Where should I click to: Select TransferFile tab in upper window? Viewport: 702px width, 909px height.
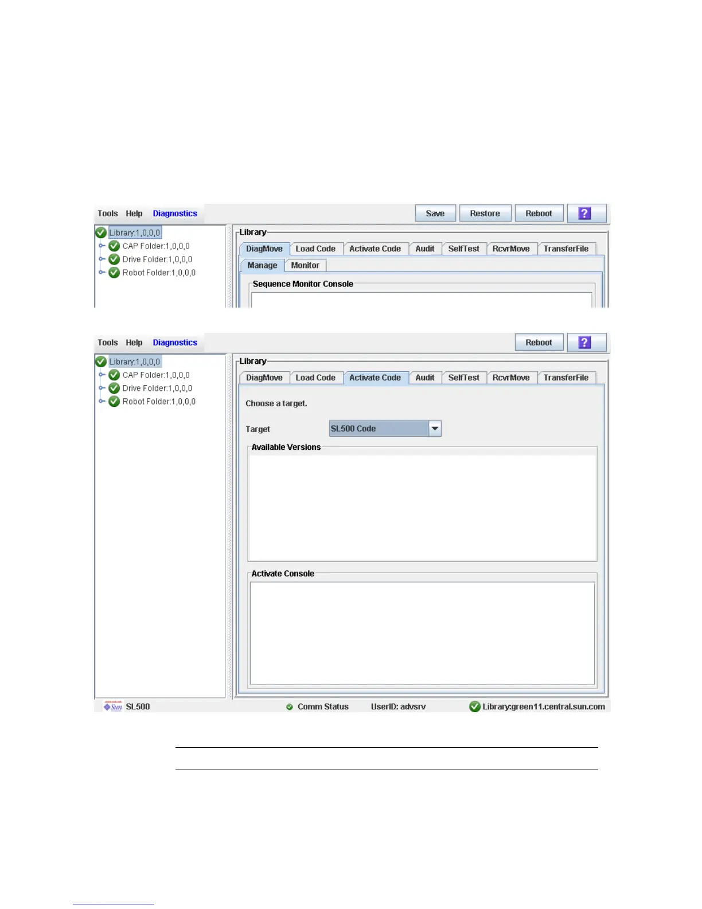point(566,249)
